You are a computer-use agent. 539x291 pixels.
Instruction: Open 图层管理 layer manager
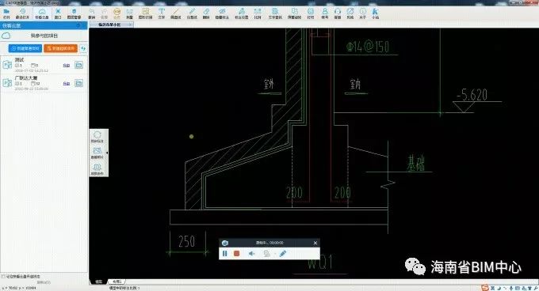coord(74,13)
